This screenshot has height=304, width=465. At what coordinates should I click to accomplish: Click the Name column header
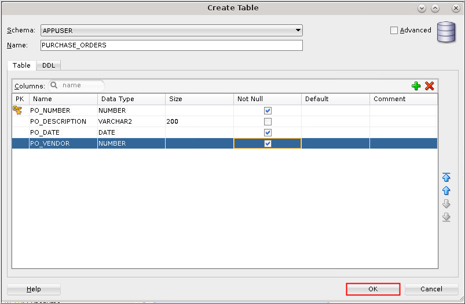[x=63, y=99]
